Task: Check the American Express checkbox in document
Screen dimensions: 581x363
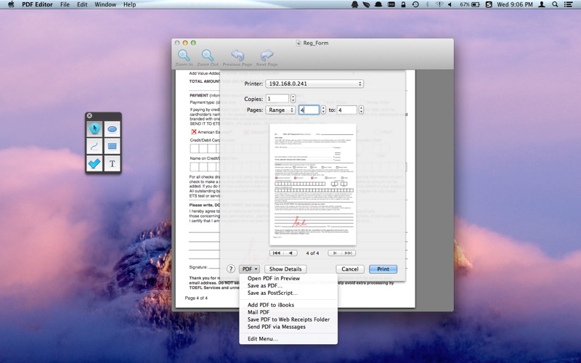Action: (193, 132)
